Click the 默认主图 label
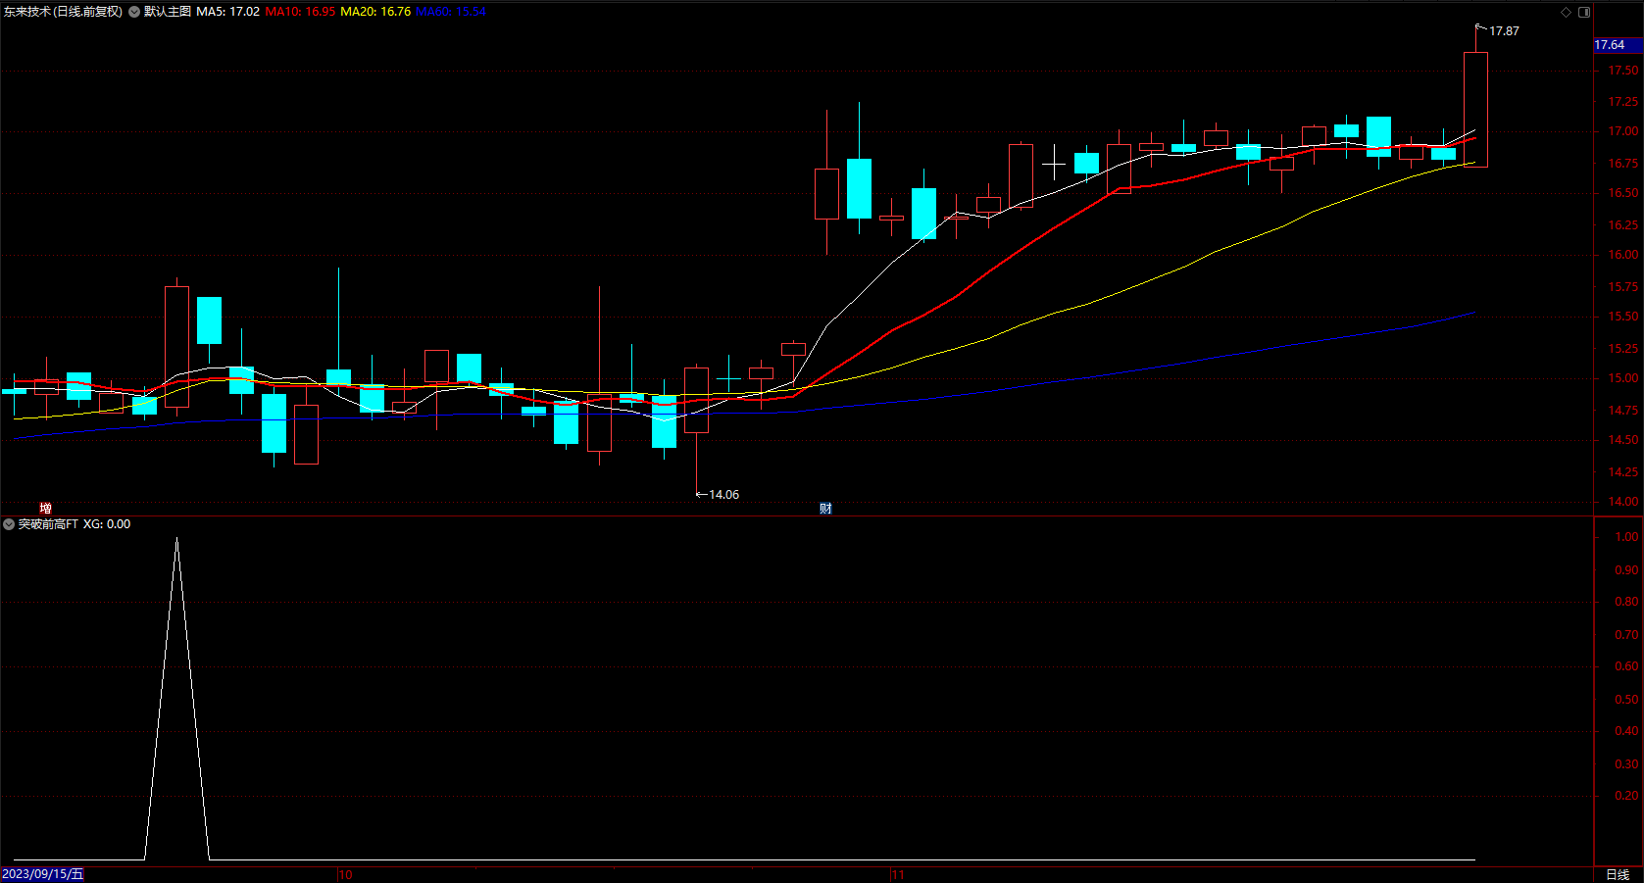 168,12
